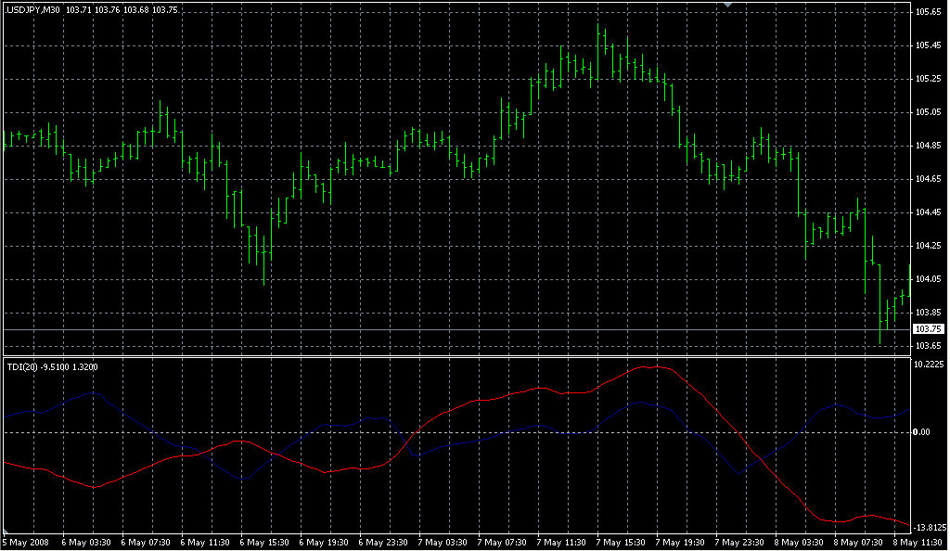Select the highlighted 103.75 current price label
The image size is (950, 551).
(x=929, y=329)
